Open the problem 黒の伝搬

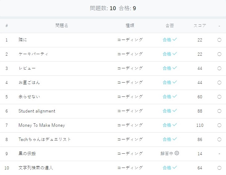click(x=27, y=154)
